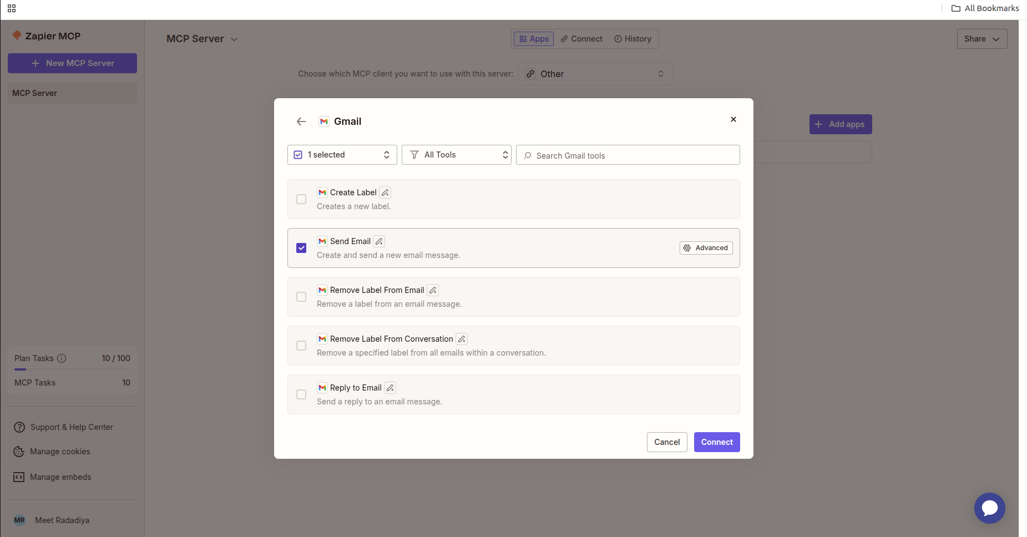This screenshot has width=1027, height=537.
Task: Check the Reply to Email checkbox
Action: click(301, 394)
